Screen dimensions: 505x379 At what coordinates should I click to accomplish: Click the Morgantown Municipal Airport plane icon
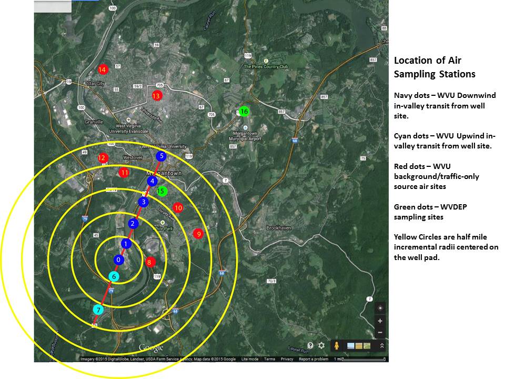click(x=246, y=128)
